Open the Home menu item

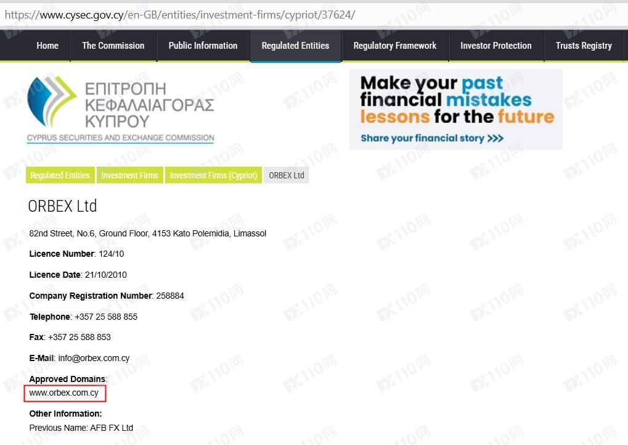point(47,46)
